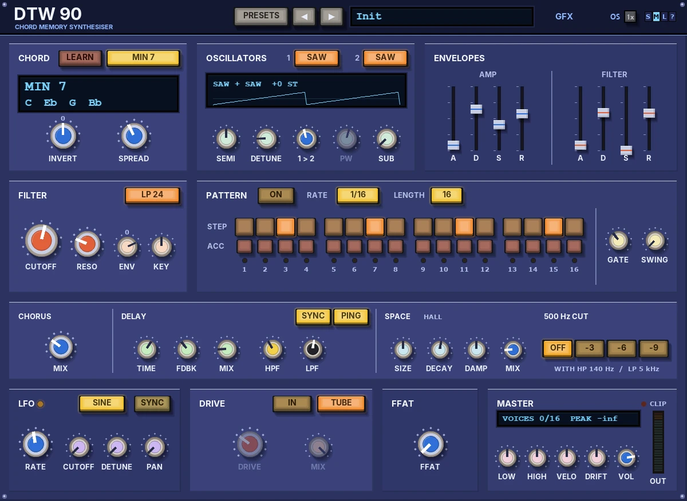This screenshot has width=687, height=501.
Task: Click the 1 > 2 knob
Action: [x=306, y=138]
